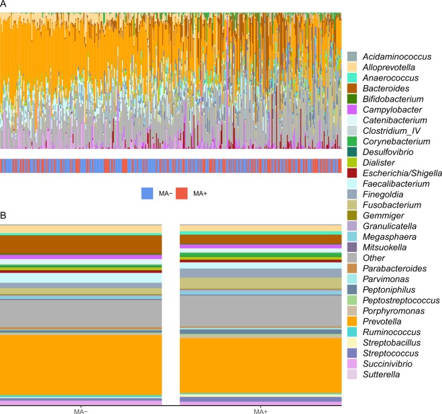442x414 pixels.
Task: Click the Sutterella legend color swatch
Action: click(x=351, y=374)
